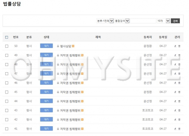The image size is (189, 136).
Task: Check the select-all checkbox in table header
Action: click(x=7, y=37)
